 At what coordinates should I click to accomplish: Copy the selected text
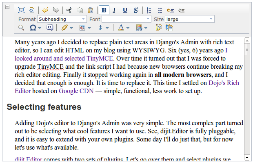(x=80, y=10)
